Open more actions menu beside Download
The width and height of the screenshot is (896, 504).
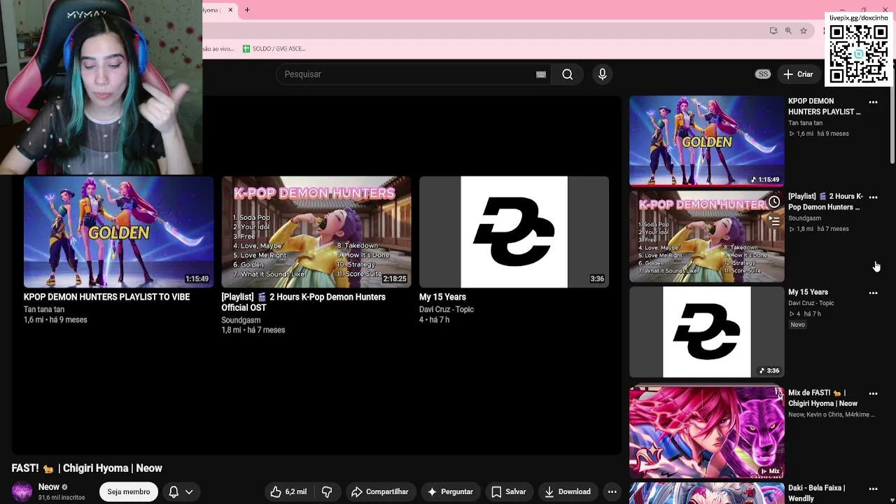(612, 491)
